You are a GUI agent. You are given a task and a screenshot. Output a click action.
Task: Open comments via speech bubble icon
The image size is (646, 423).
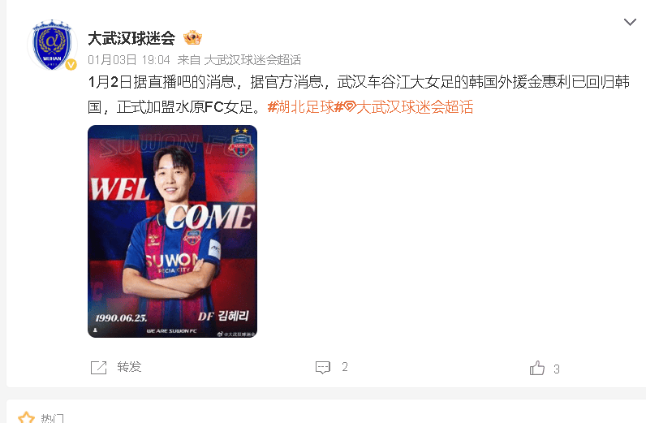click(x=322, y=367)
